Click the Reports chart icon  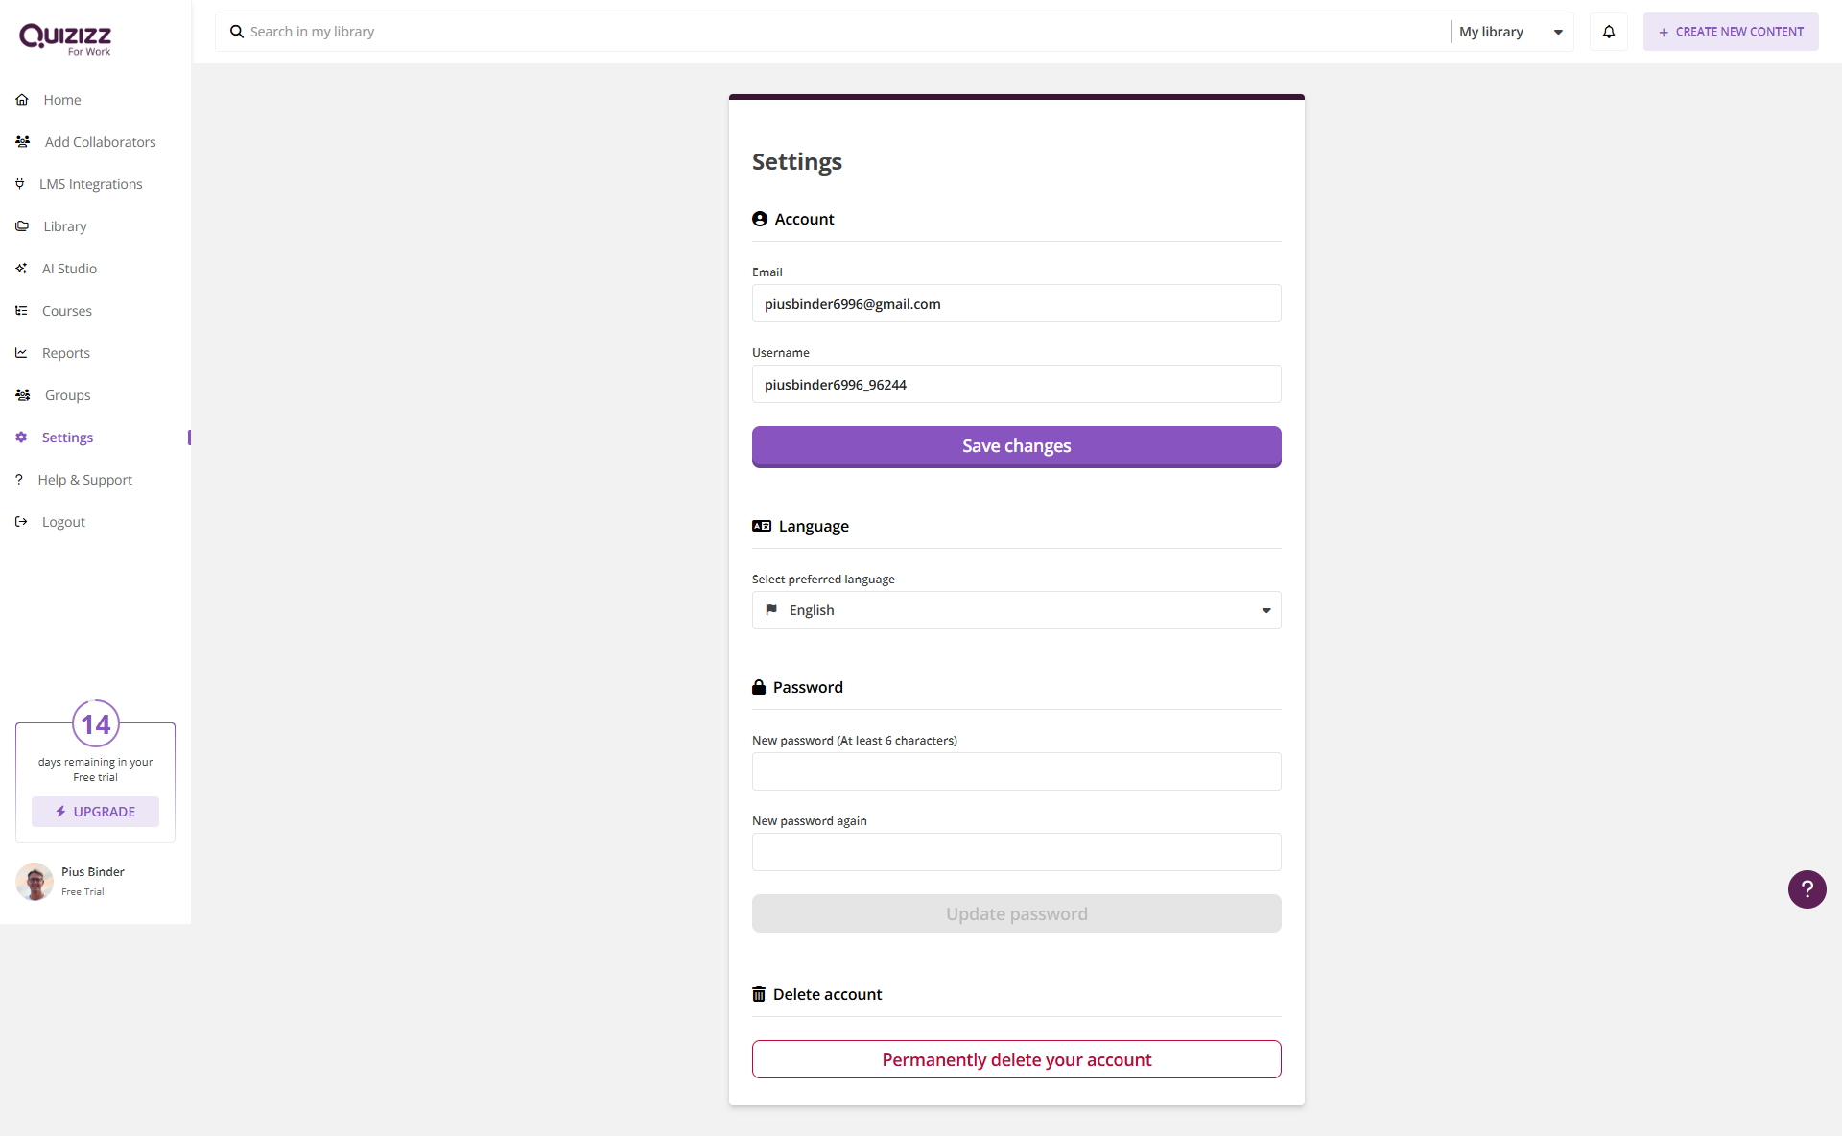point(21,353)
